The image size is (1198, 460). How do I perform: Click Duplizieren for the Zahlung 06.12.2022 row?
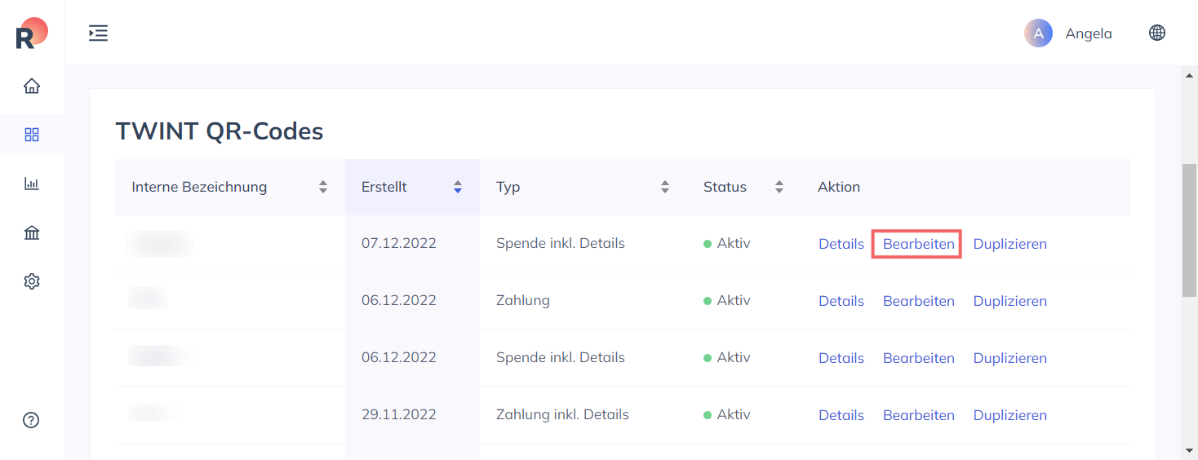pyautogui.click(x=1010, y=301)
